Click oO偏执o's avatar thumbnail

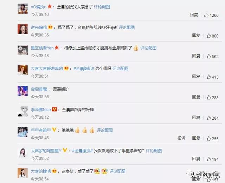(x=22, y=9)
